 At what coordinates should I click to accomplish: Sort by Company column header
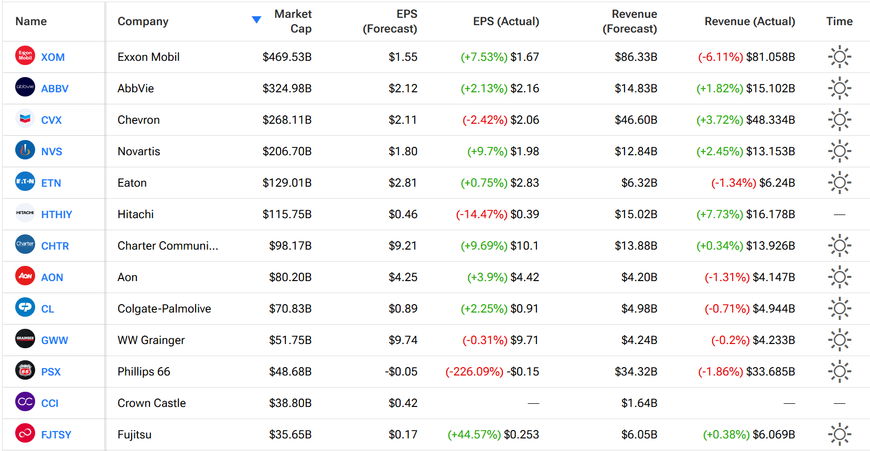pos(143,22)
